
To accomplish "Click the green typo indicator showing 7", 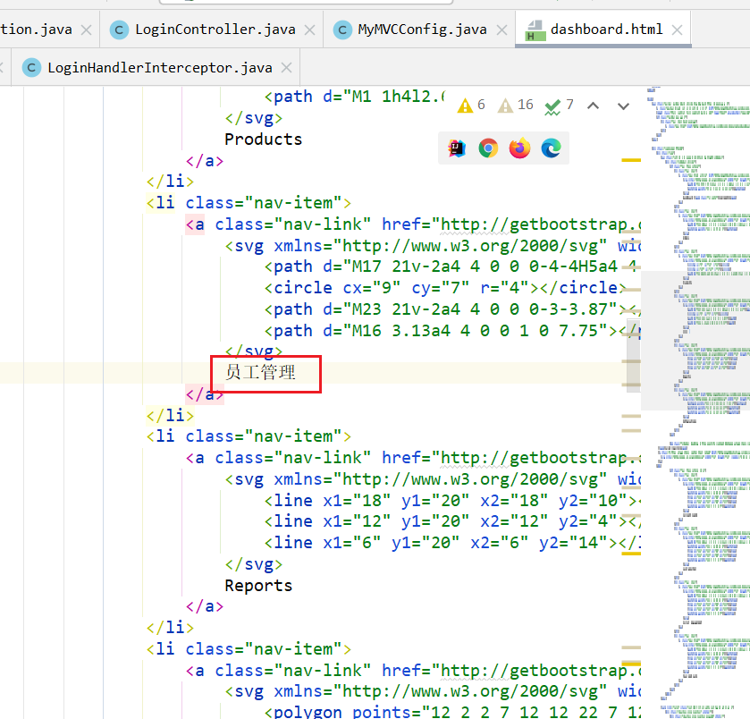I will tap(560, 106).
